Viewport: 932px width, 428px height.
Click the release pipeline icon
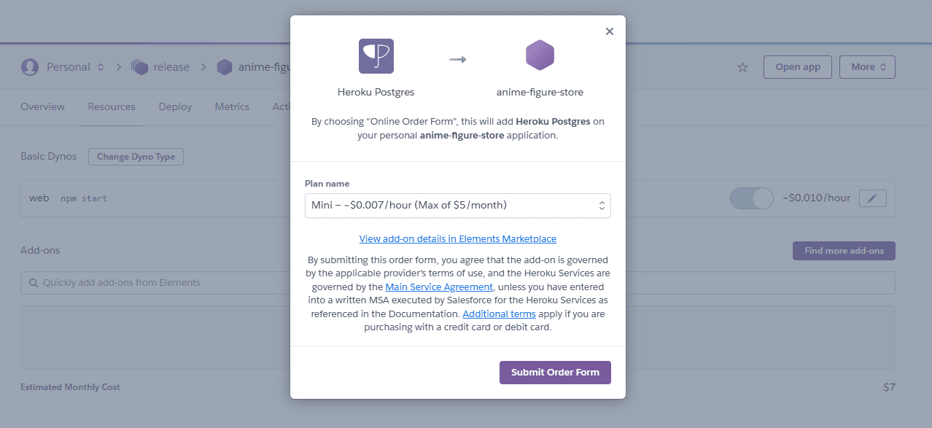click(139, 67)
